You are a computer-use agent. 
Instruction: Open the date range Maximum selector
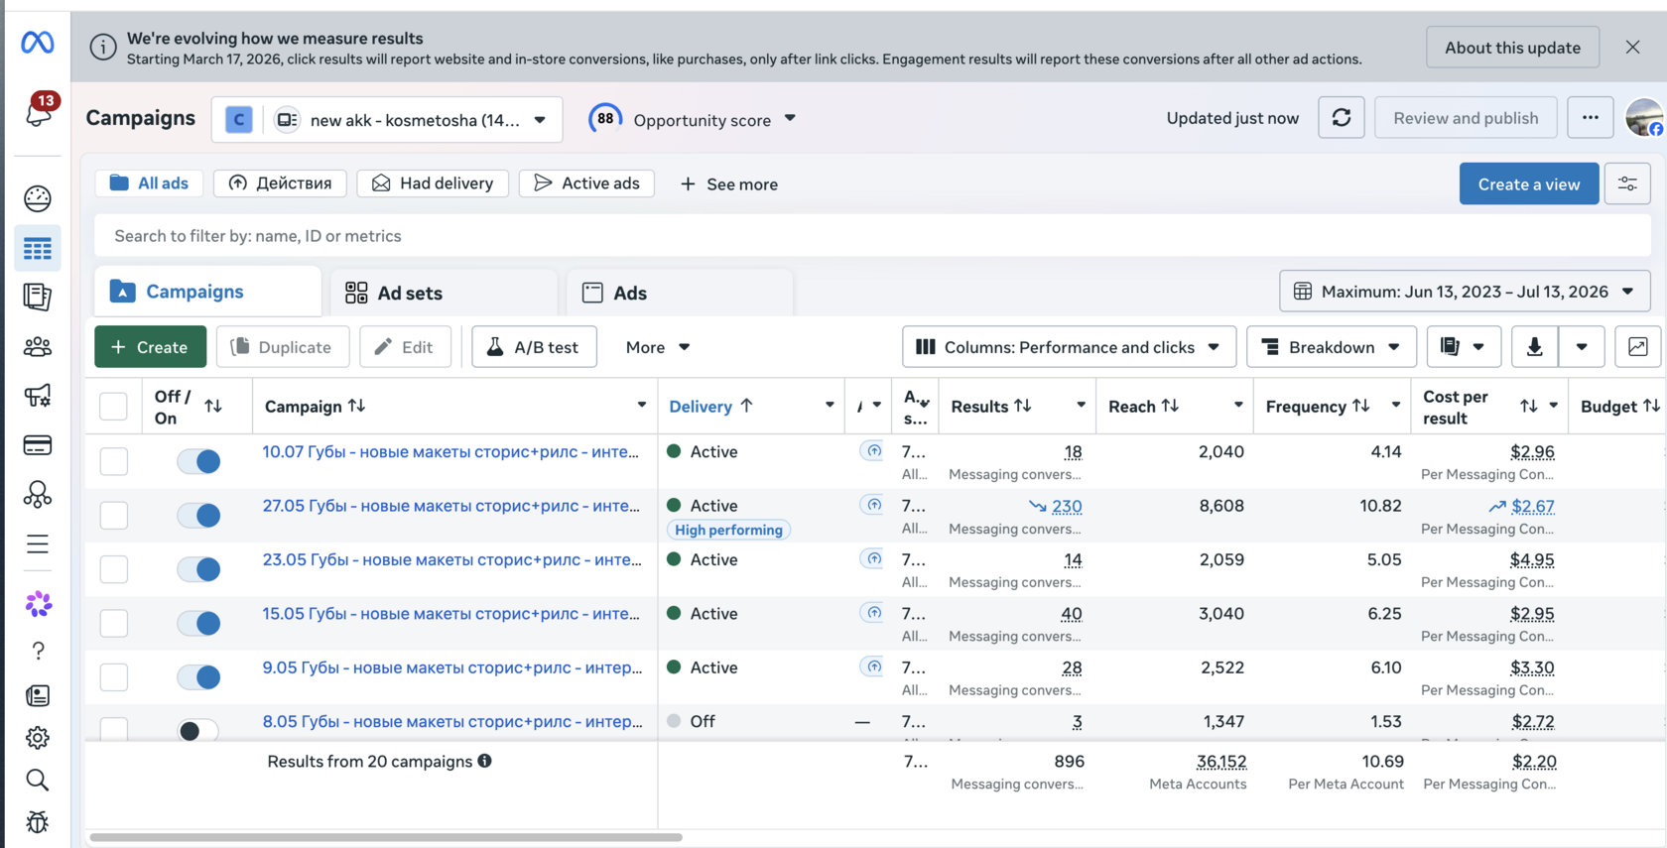(x=1465, y=292)
